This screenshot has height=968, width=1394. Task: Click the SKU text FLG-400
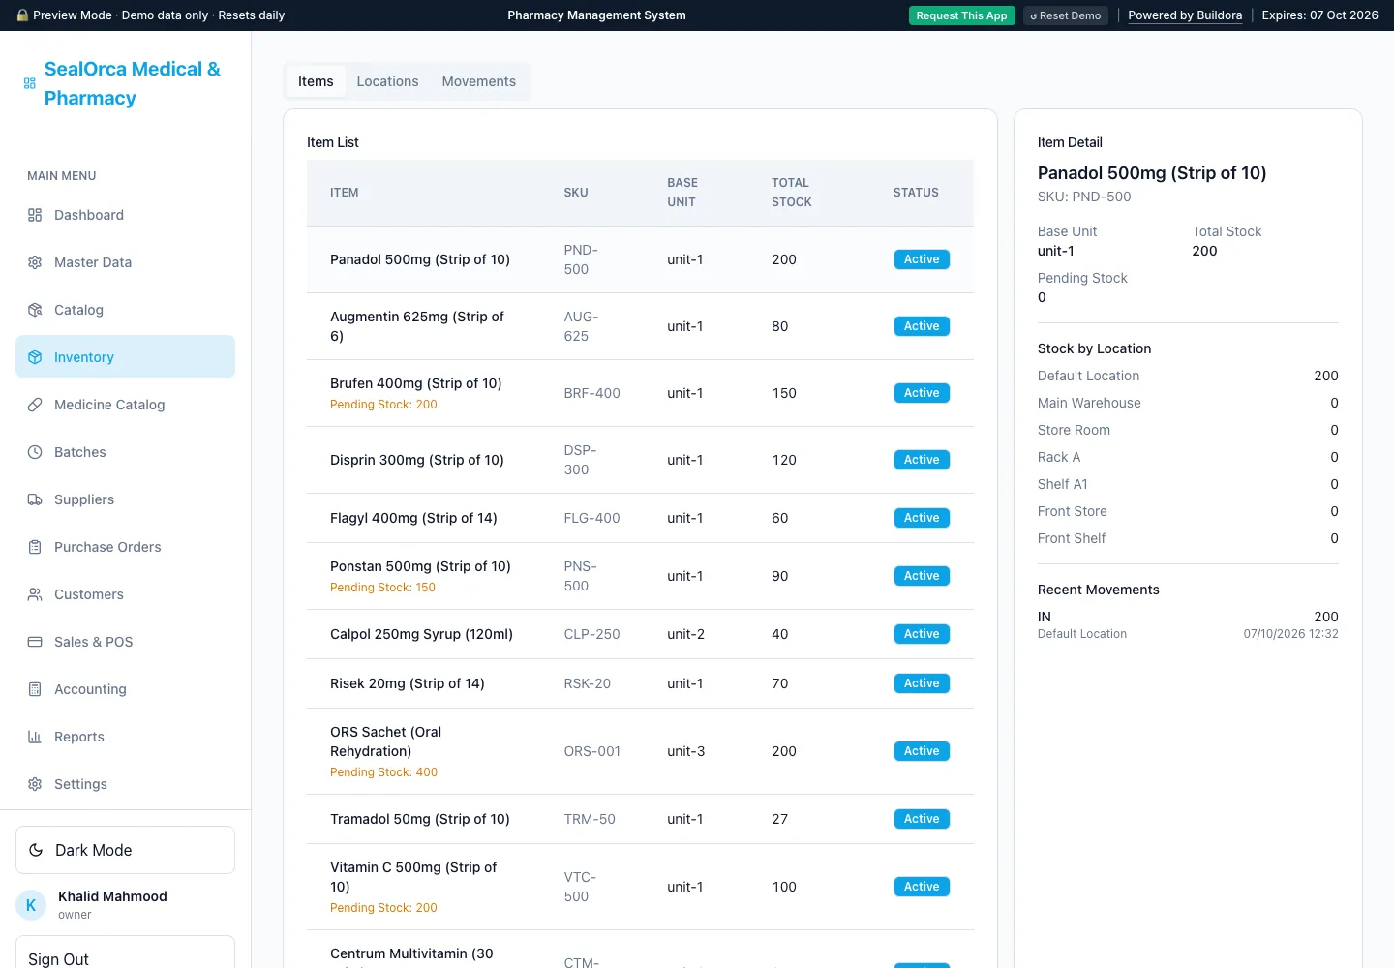[591, 518]
